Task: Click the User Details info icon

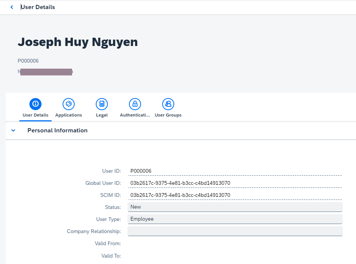Action: (x=35, y=104)
